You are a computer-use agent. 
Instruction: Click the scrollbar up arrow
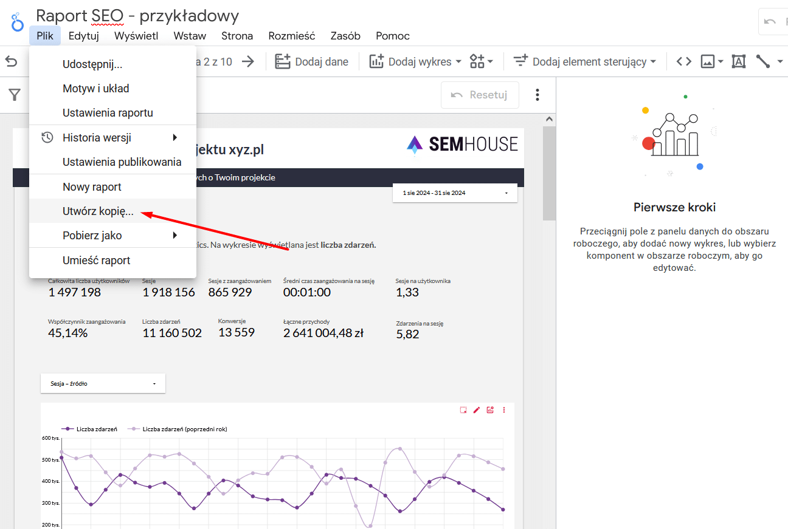point(549,119)
